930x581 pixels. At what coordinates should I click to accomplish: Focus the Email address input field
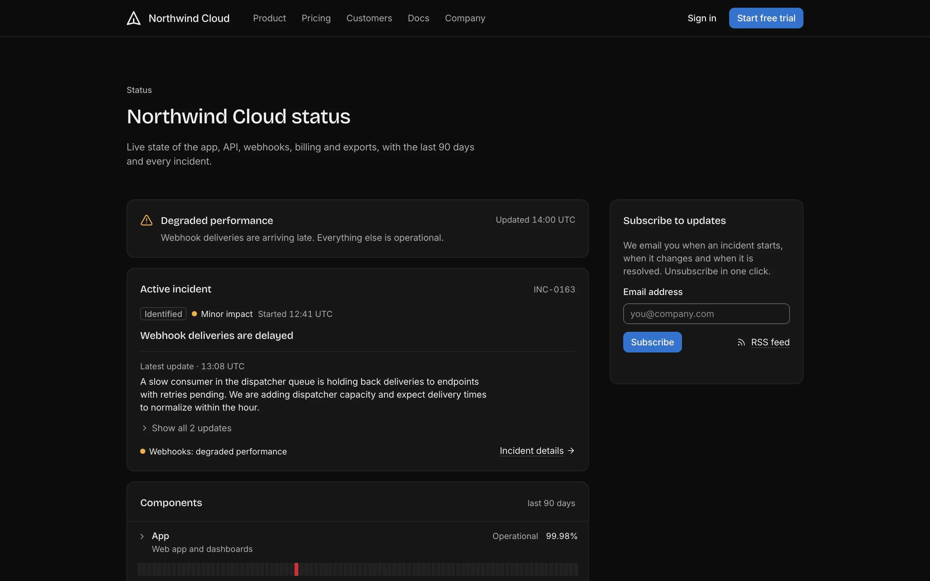[x=706, y=313]
